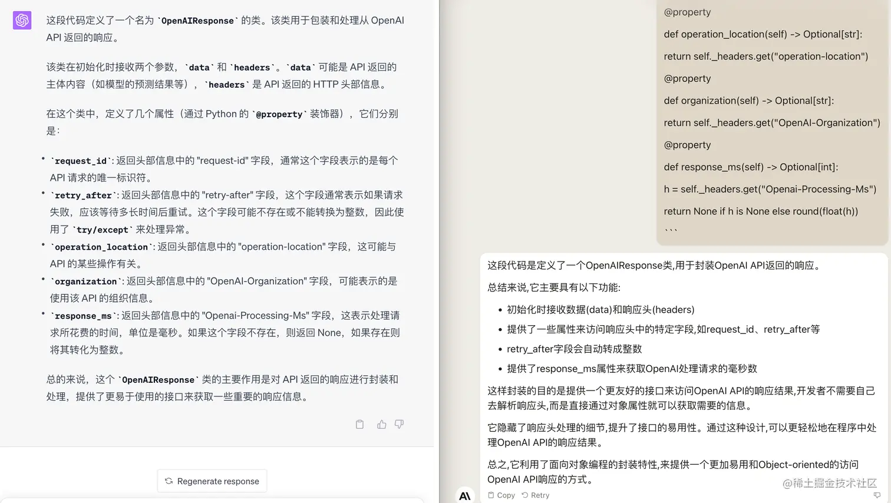Give ChatGPT response a thumbs up
The width and height of the screenshot is (891, 503).
[381, 424]
